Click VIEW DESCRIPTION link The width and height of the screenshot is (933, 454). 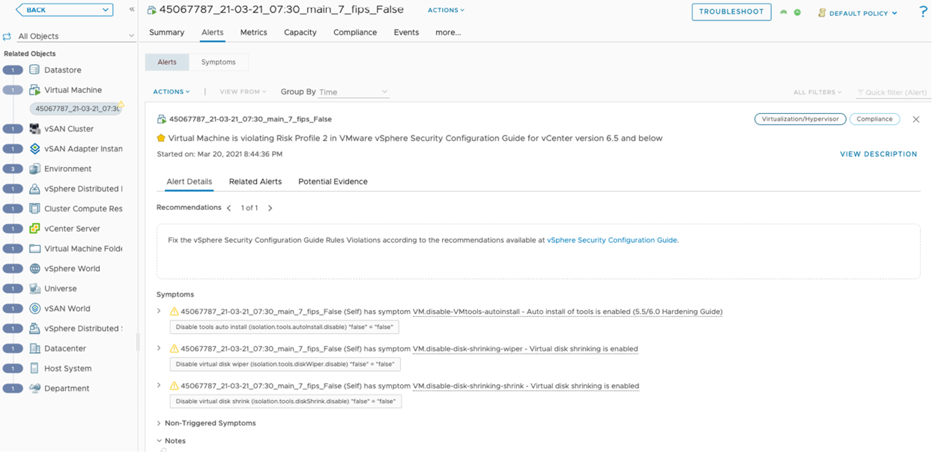tap(878, 154)
